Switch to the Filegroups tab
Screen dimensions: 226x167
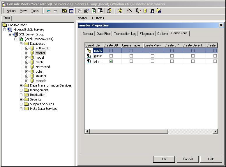(x=147, y=34)
